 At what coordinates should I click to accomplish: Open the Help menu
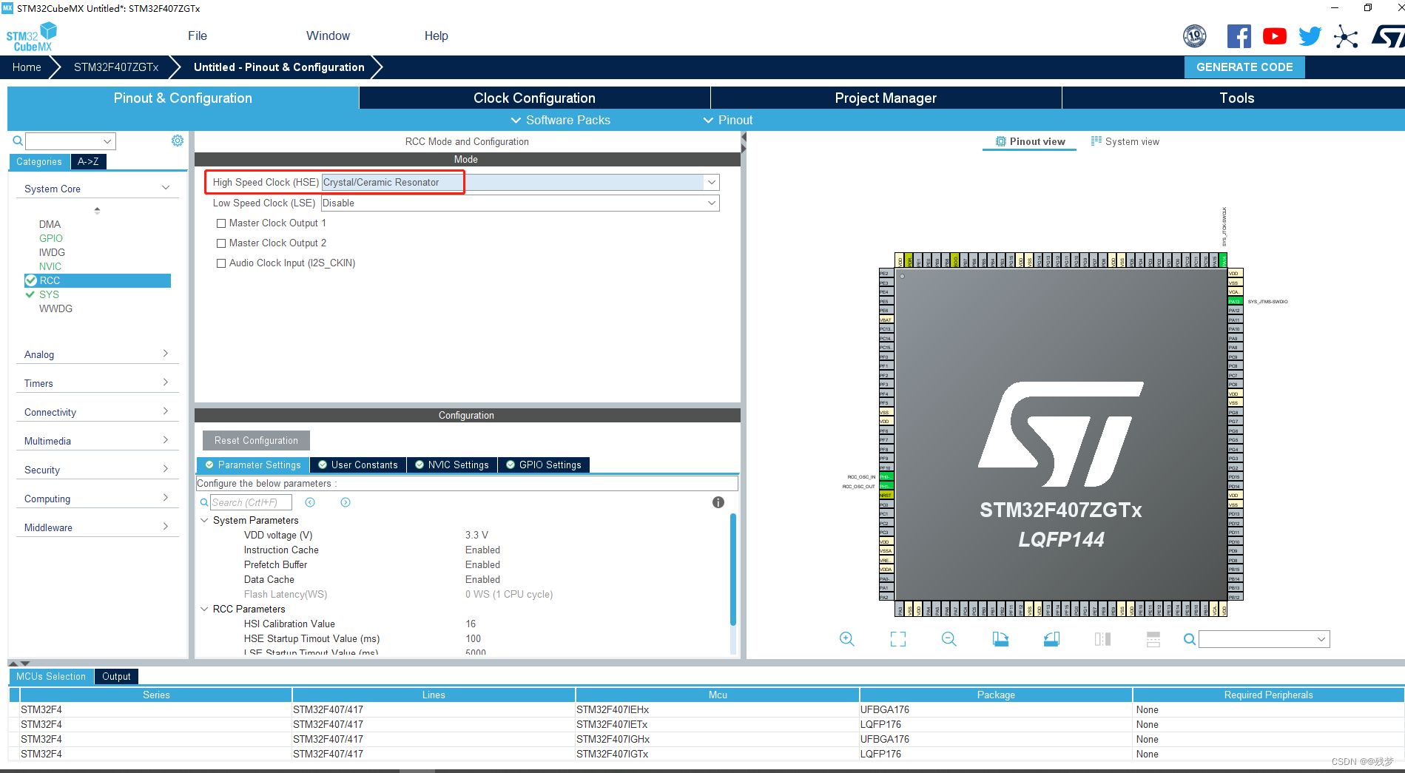click(436, 36)
